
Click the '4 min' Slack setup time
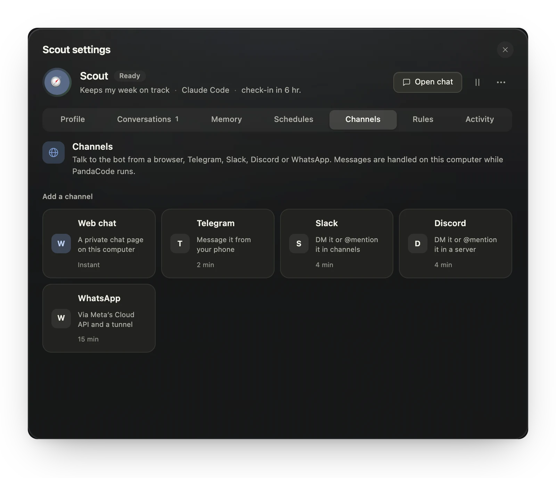[324, 265]
